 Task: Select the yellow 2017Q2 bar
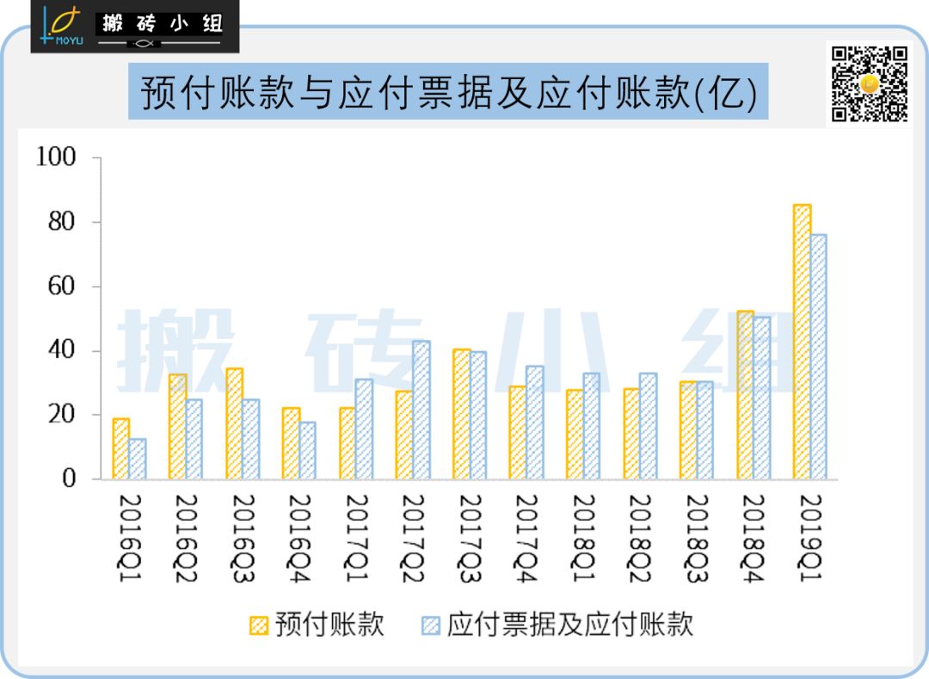click(404, 435)
